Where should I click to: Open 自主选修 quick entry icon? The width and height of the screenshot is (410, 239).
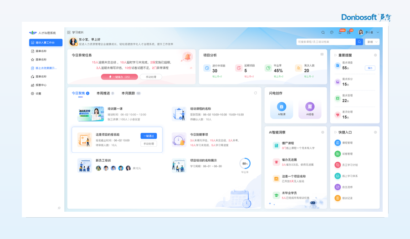pos(338,187)
